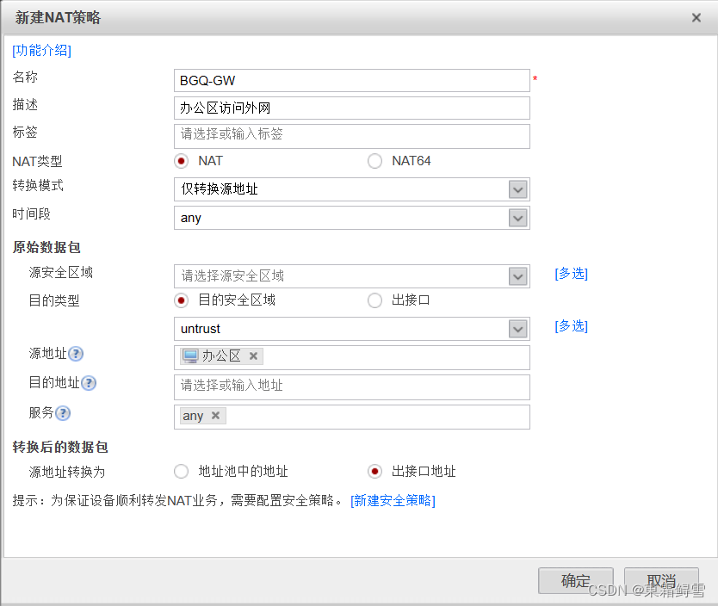Click the 目的地址 input field

click(351, 387)
